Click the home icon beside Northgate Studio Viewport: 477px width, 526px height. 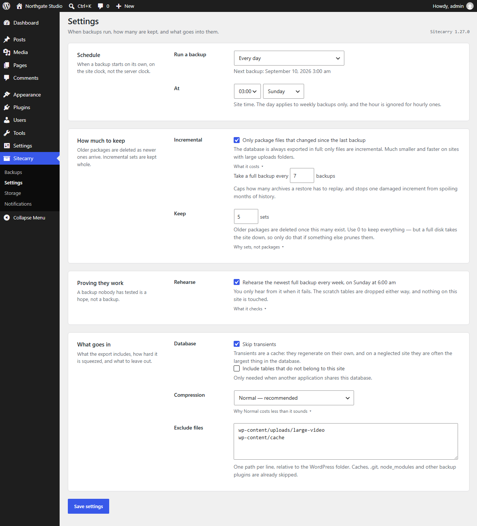19,6
